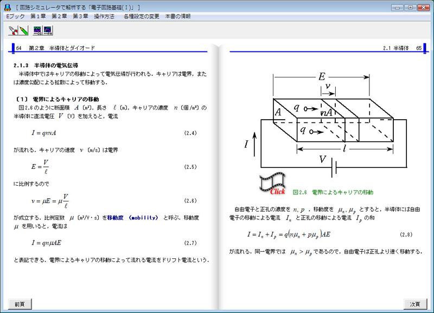434x313 pixels.
Task: Click equation v = μE = μV/ℓ
Action: 50,201
